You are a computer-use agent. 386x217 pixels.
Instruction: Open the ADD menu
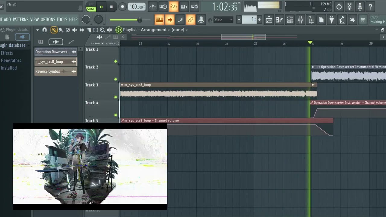click(7, 19)
